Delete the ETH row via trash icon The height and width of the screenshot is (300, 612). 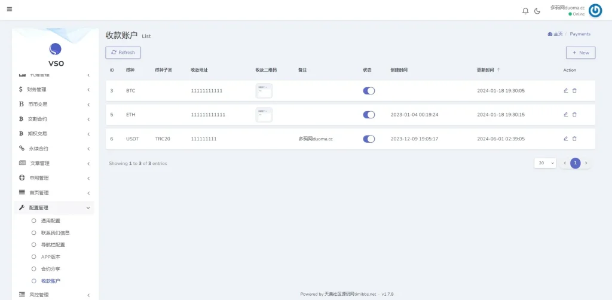575,115
